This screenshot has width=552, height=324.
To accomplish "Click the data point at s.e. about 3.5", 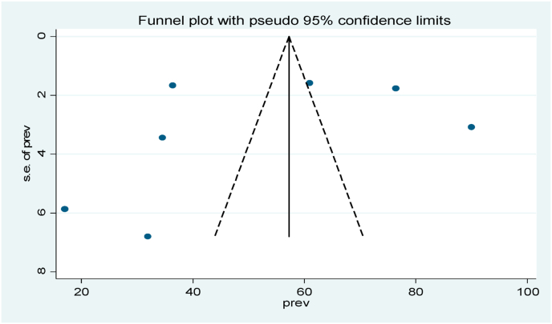I will pos(162,138).
